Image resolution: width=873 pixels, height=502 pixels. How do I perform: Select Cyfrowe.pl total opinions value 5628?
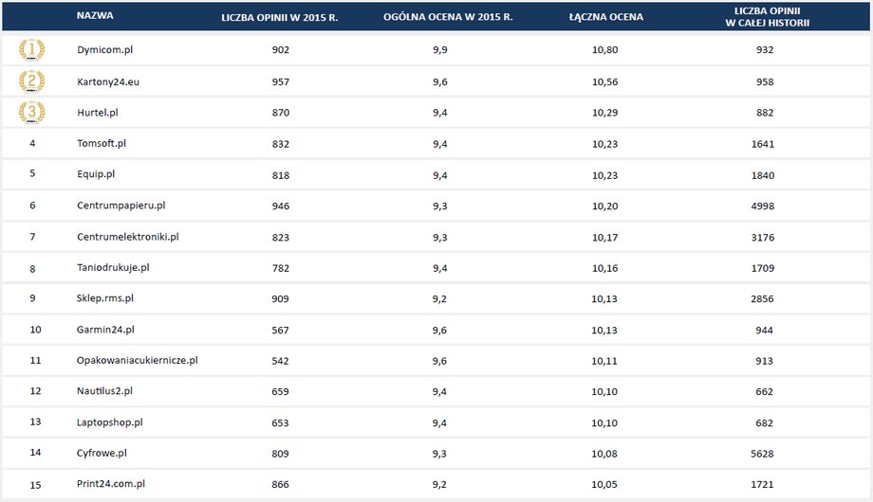click(762, 454)
